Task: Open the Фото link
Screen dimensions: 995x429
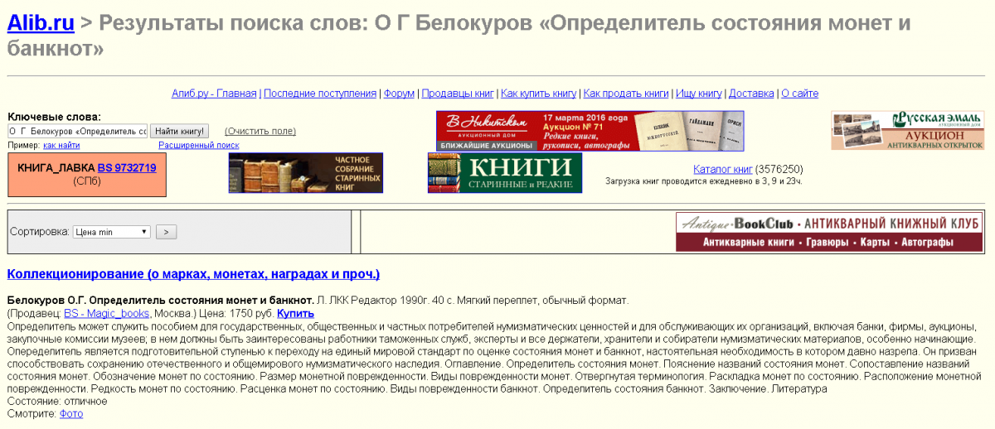Action: click(71, 413)
